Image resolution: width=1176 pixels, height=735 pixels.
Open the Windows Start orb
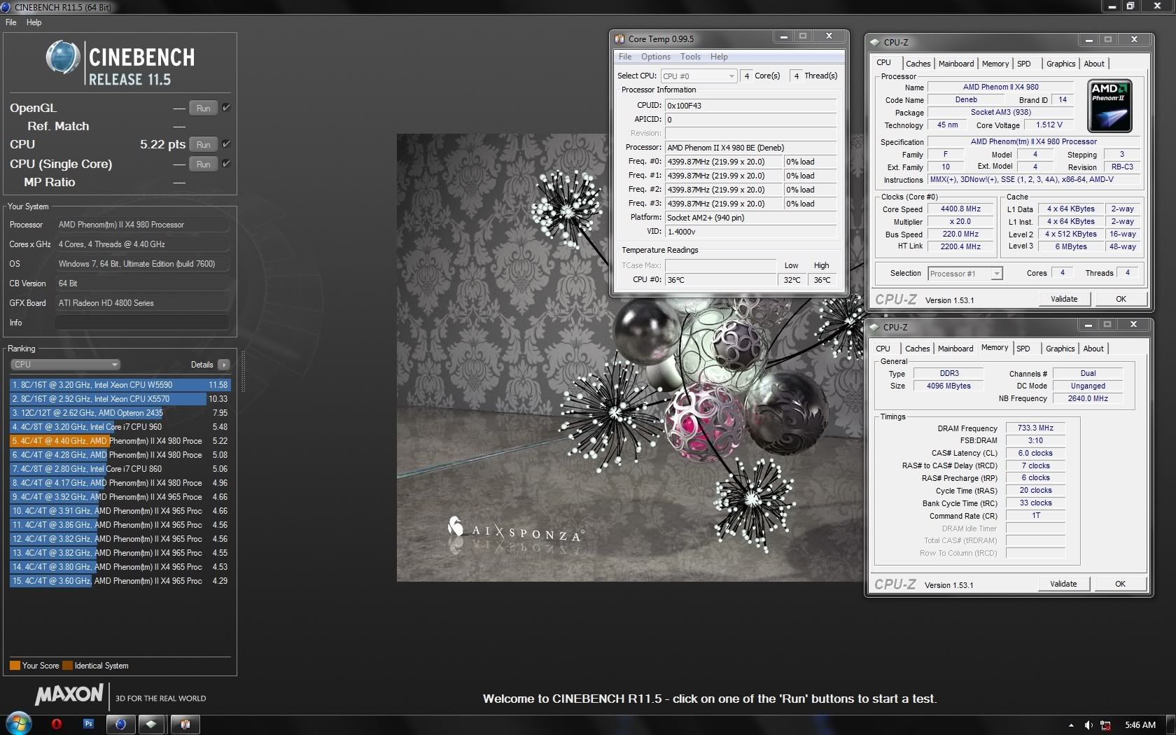pyautogui.click(x=18, y=723)
